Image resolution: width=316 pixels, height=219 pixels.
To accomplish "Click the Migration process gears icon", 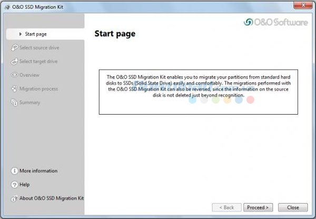I will pos(14,88).
